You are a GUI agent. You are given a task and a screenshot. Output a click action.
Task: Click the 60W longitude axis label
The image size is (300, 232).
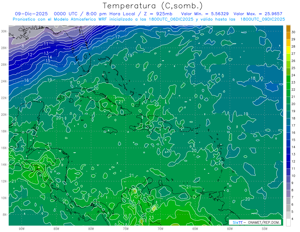(x=230, y=229)
